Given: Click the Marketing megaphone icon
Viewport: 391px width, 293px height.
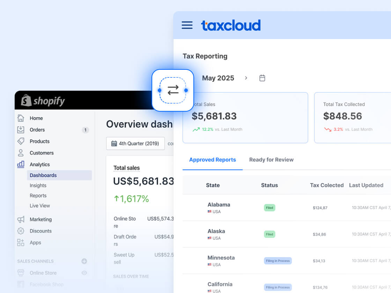Looking at the screenshot, I should click(21, 219).
